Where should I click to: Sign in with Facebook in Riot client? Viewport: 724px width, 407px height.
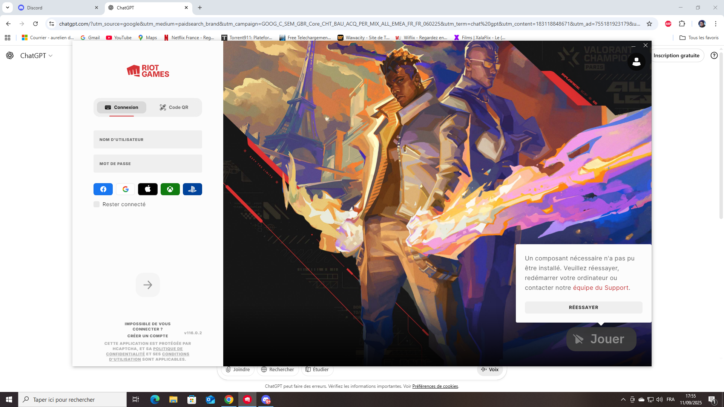pyautogui.click(x=103, y=189)
